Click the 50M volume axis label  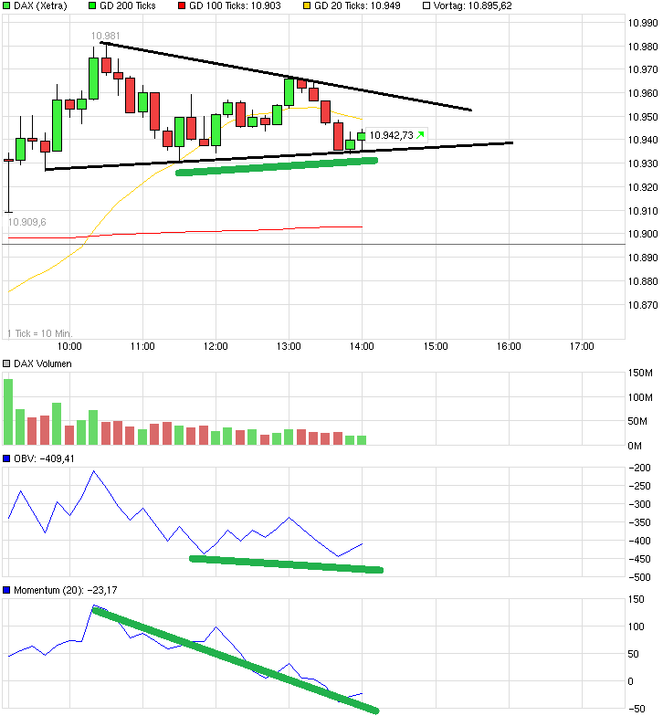637,421
